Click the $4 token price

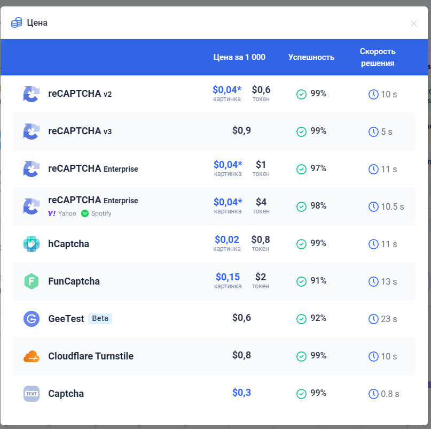[x=261, y=202]
